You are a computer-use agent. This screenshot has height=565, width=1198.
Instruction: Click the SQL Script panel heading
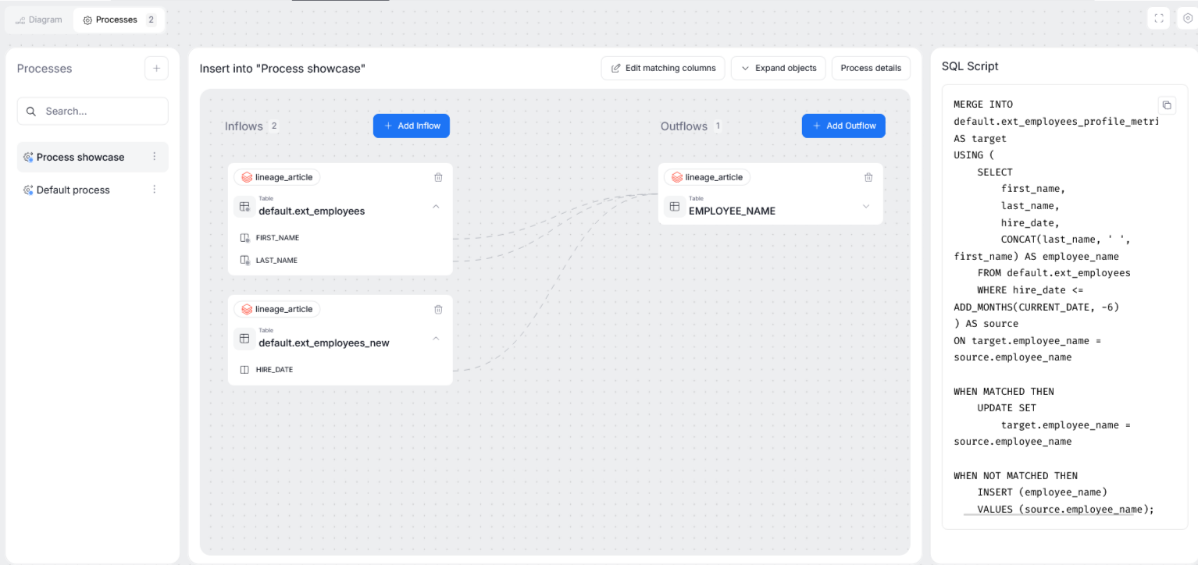pos(970,66)
